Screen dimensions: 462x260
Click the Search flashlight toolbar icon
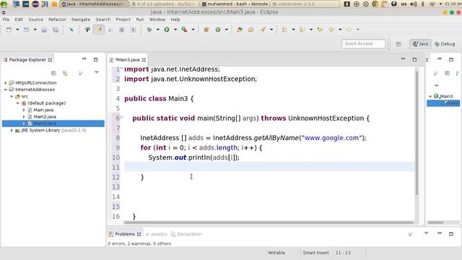263,30
